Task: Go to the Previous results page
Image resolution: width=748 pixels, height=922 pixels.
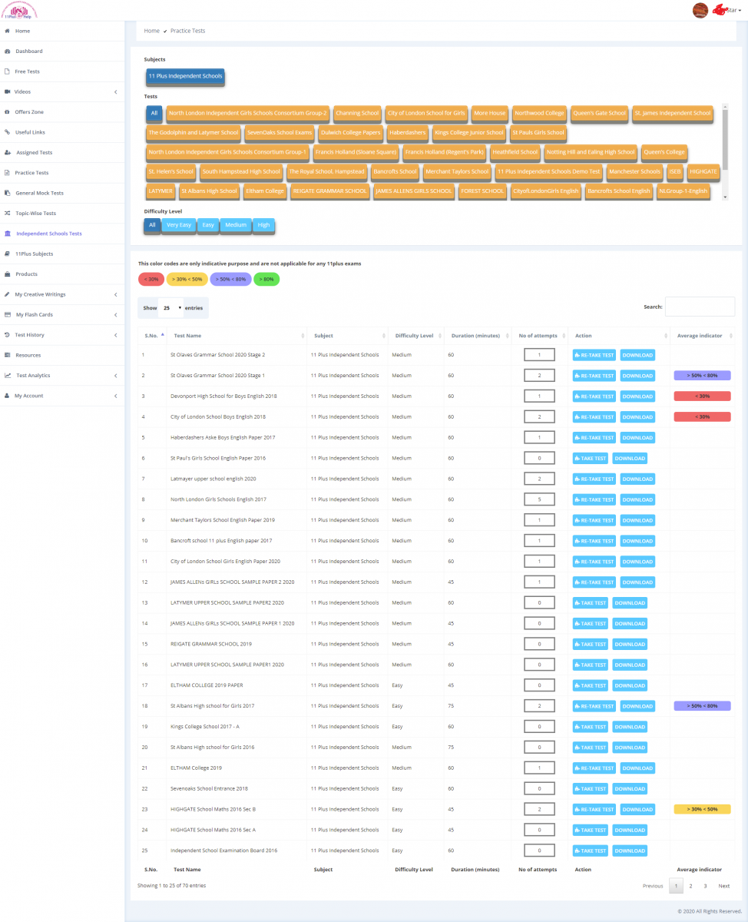Action: pos(653,886)
